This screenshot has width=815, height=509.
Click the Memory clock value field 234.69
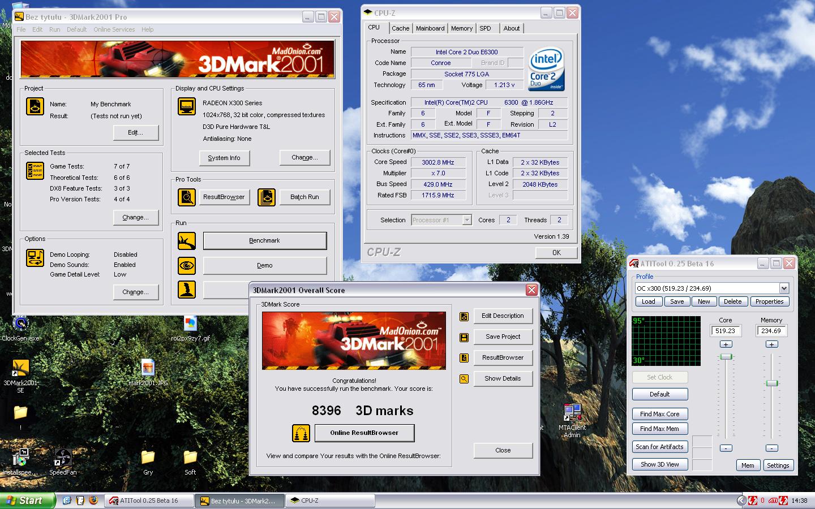[771, 331]
